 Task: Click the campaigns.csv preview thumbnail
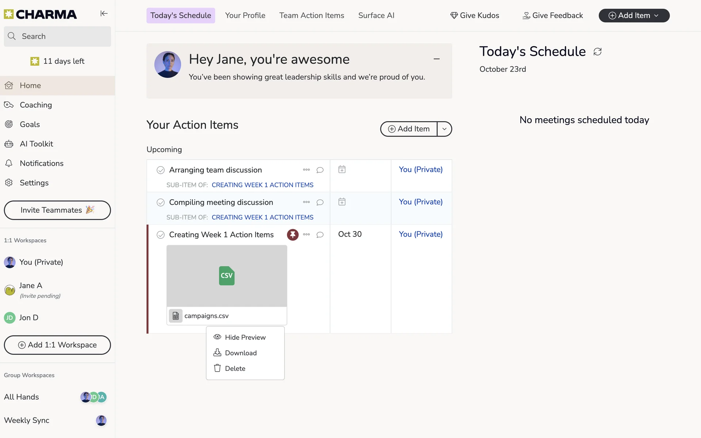(227, 276)
